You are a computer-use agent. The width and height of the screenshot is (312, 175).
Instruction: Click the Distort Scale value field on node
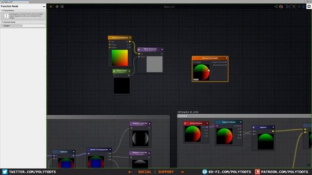point(116,75)
